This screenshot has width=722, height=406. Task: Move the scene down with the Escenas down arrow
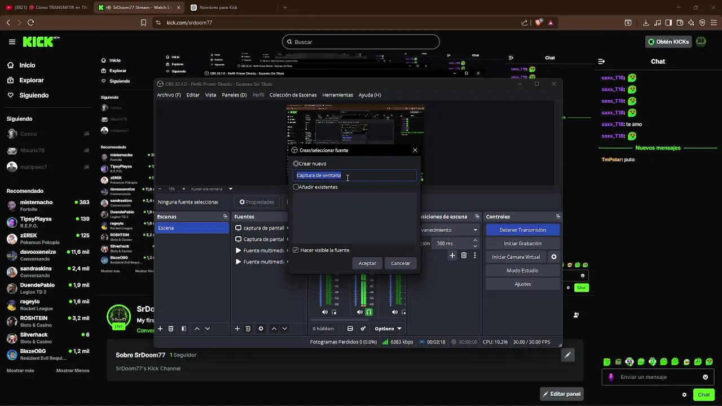(208, 329)
